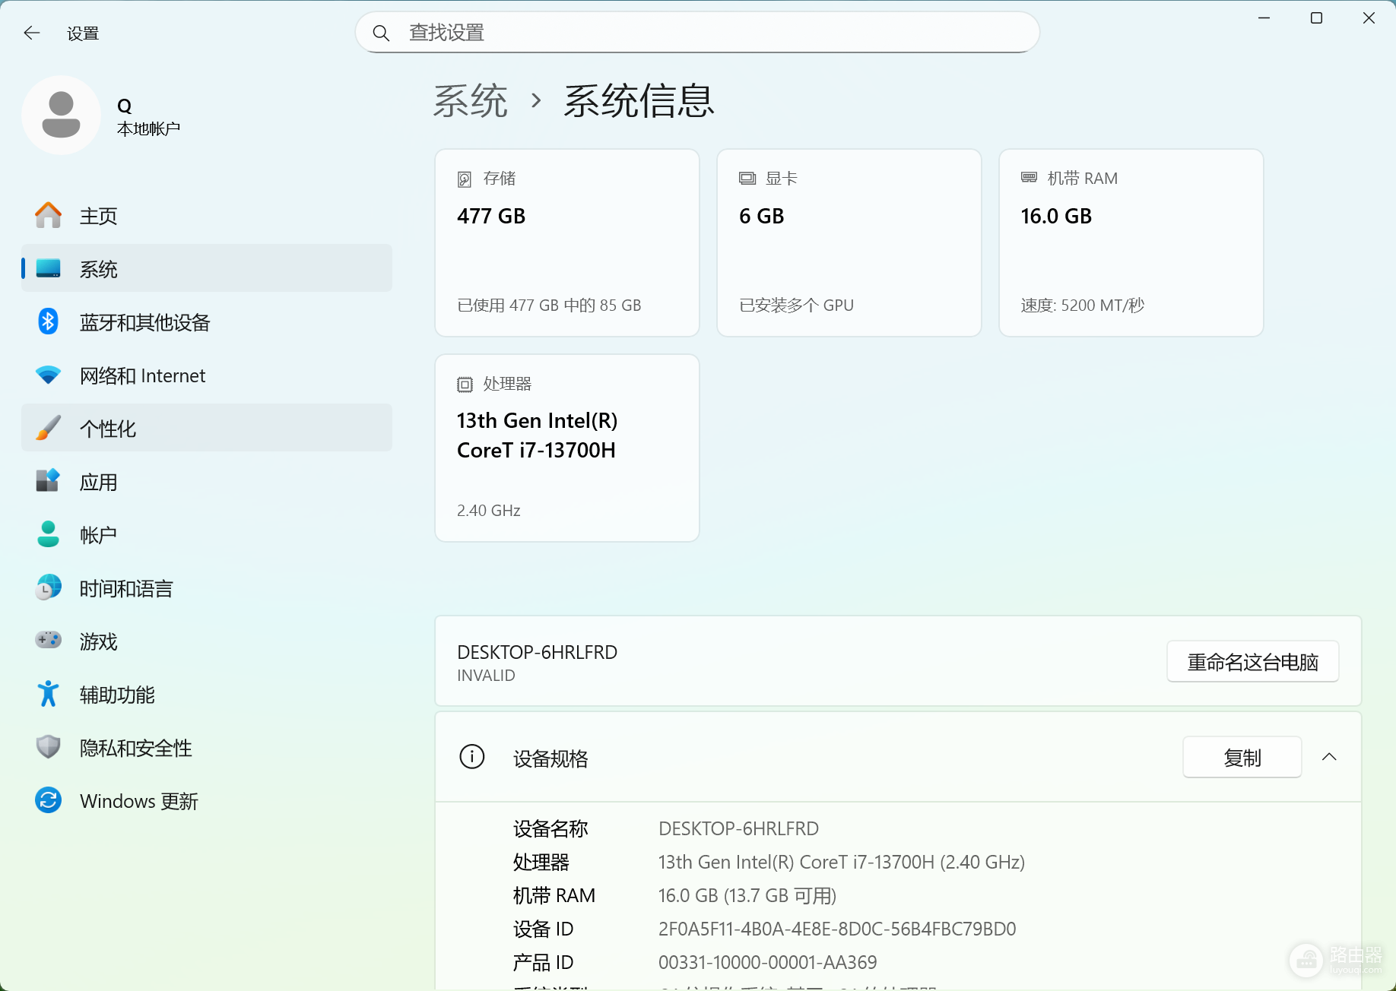Click the INVALID label under device name

coord(486,675)
